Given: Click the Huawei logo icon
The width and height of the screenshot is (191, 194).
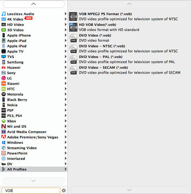Looking at the screenshot, I should click(4, 67).
